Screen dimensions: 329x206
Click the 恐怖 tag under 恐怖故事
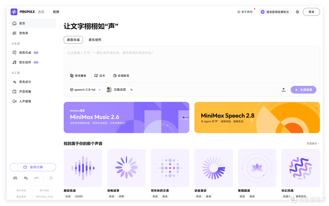122,196
